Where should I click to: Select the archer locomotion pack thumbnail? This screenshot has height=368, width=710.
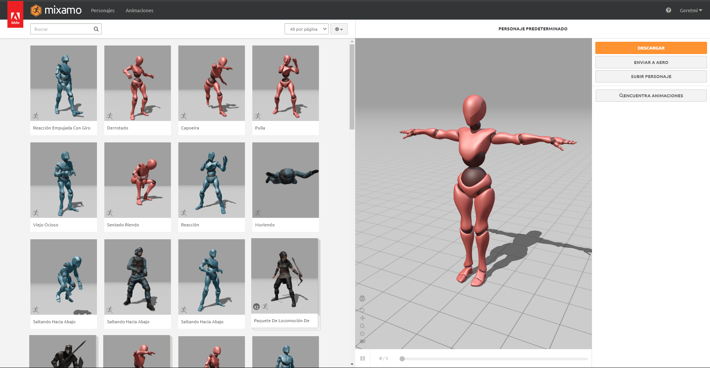pyautogui.click(x=285, y=276)
